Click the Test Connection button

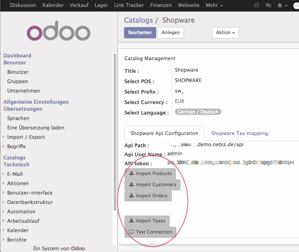150,232
